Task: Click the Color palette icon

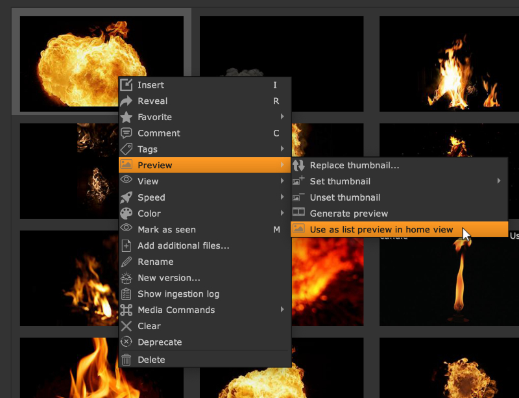Action: (x=127, y=214)
